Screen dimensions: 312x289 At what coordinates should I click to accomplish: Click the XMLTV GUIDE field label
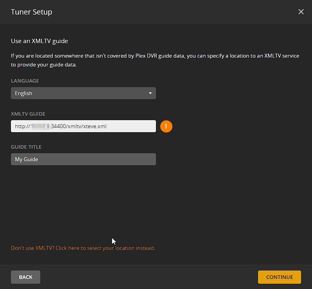pos(28,114)
